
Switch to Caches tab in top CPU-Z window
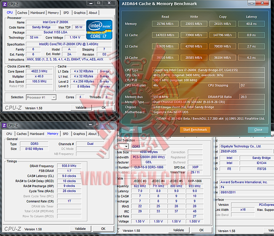pos(22,13)
